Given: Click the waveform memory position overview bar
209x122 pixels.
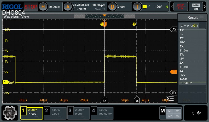Looking at the screenshot, I should click(104, 16).
